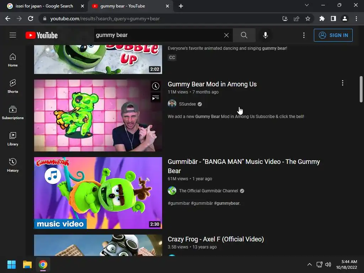Viewport: 364px width, 273px height.
Task: Click the YouTube logo
Action: click(x=42, y=35)
